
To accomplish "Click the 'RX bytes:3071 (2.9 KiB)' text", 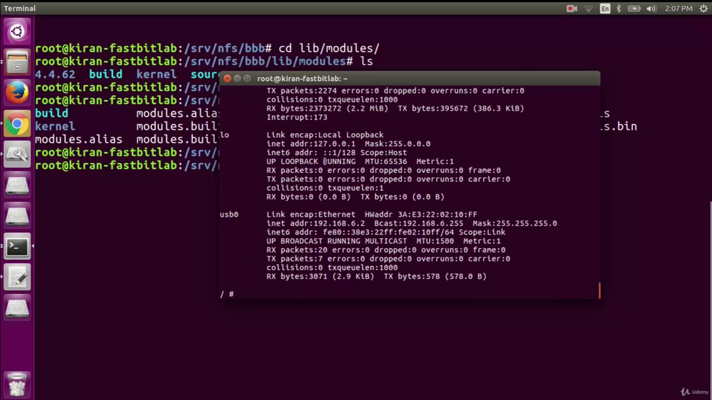I will click(x=320, y=276).
